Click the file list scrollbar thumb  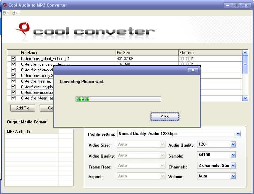coord(245,65)
